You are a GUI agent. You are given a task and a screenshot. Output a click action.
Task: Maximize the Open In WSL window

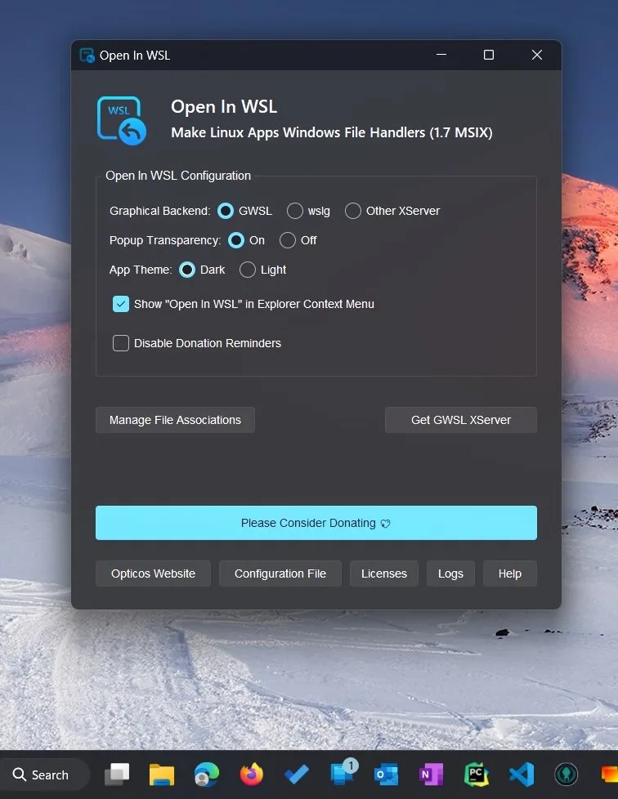(x=489, y=55)
